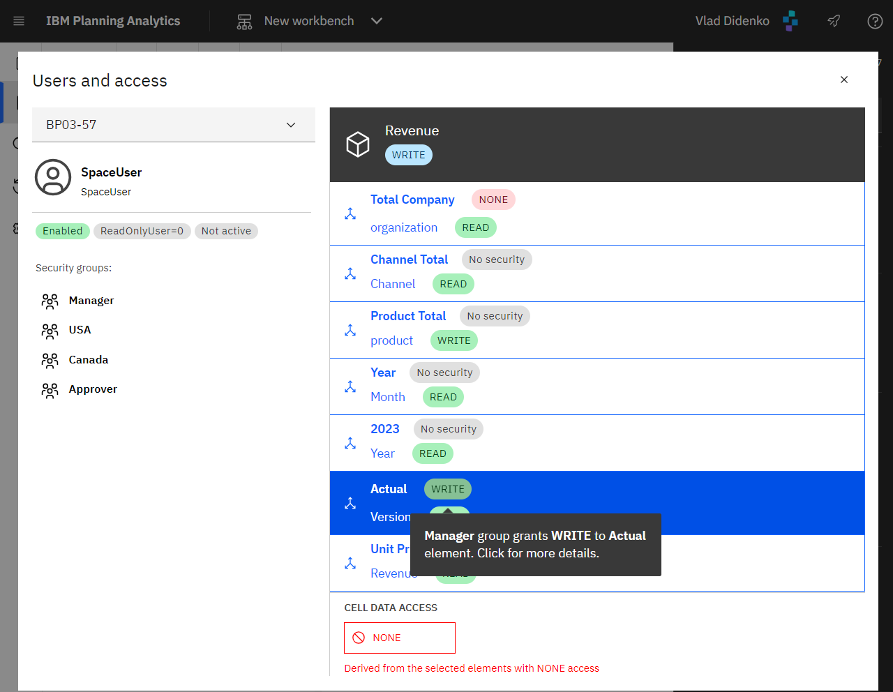The image size is (893, 692).
Task: Click the product dimension link
Action: [391, 340]
